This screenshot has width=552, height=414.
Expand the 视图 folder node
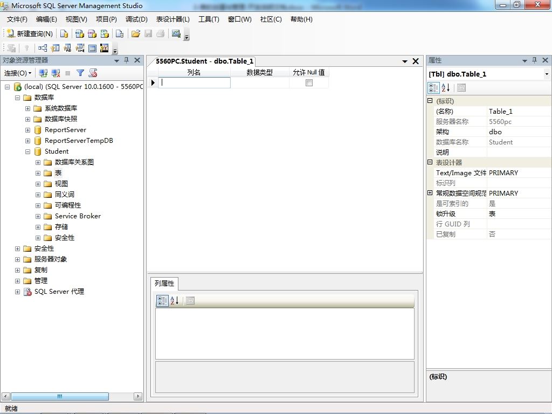pos(38,184)
